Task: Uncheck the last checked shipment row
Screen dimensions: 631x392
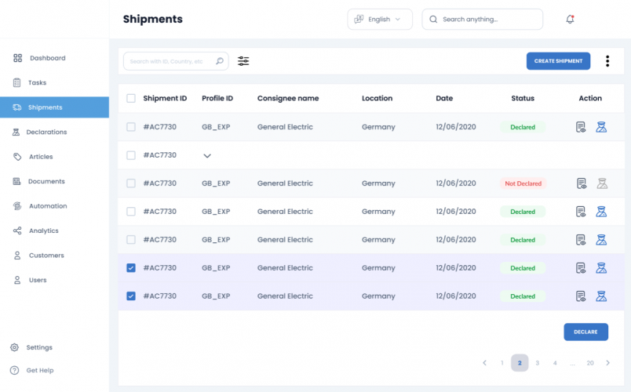Action: click(131, 296)
